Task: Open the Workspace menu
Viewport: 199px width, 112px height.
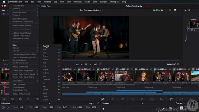Action: tap(115, 2)
